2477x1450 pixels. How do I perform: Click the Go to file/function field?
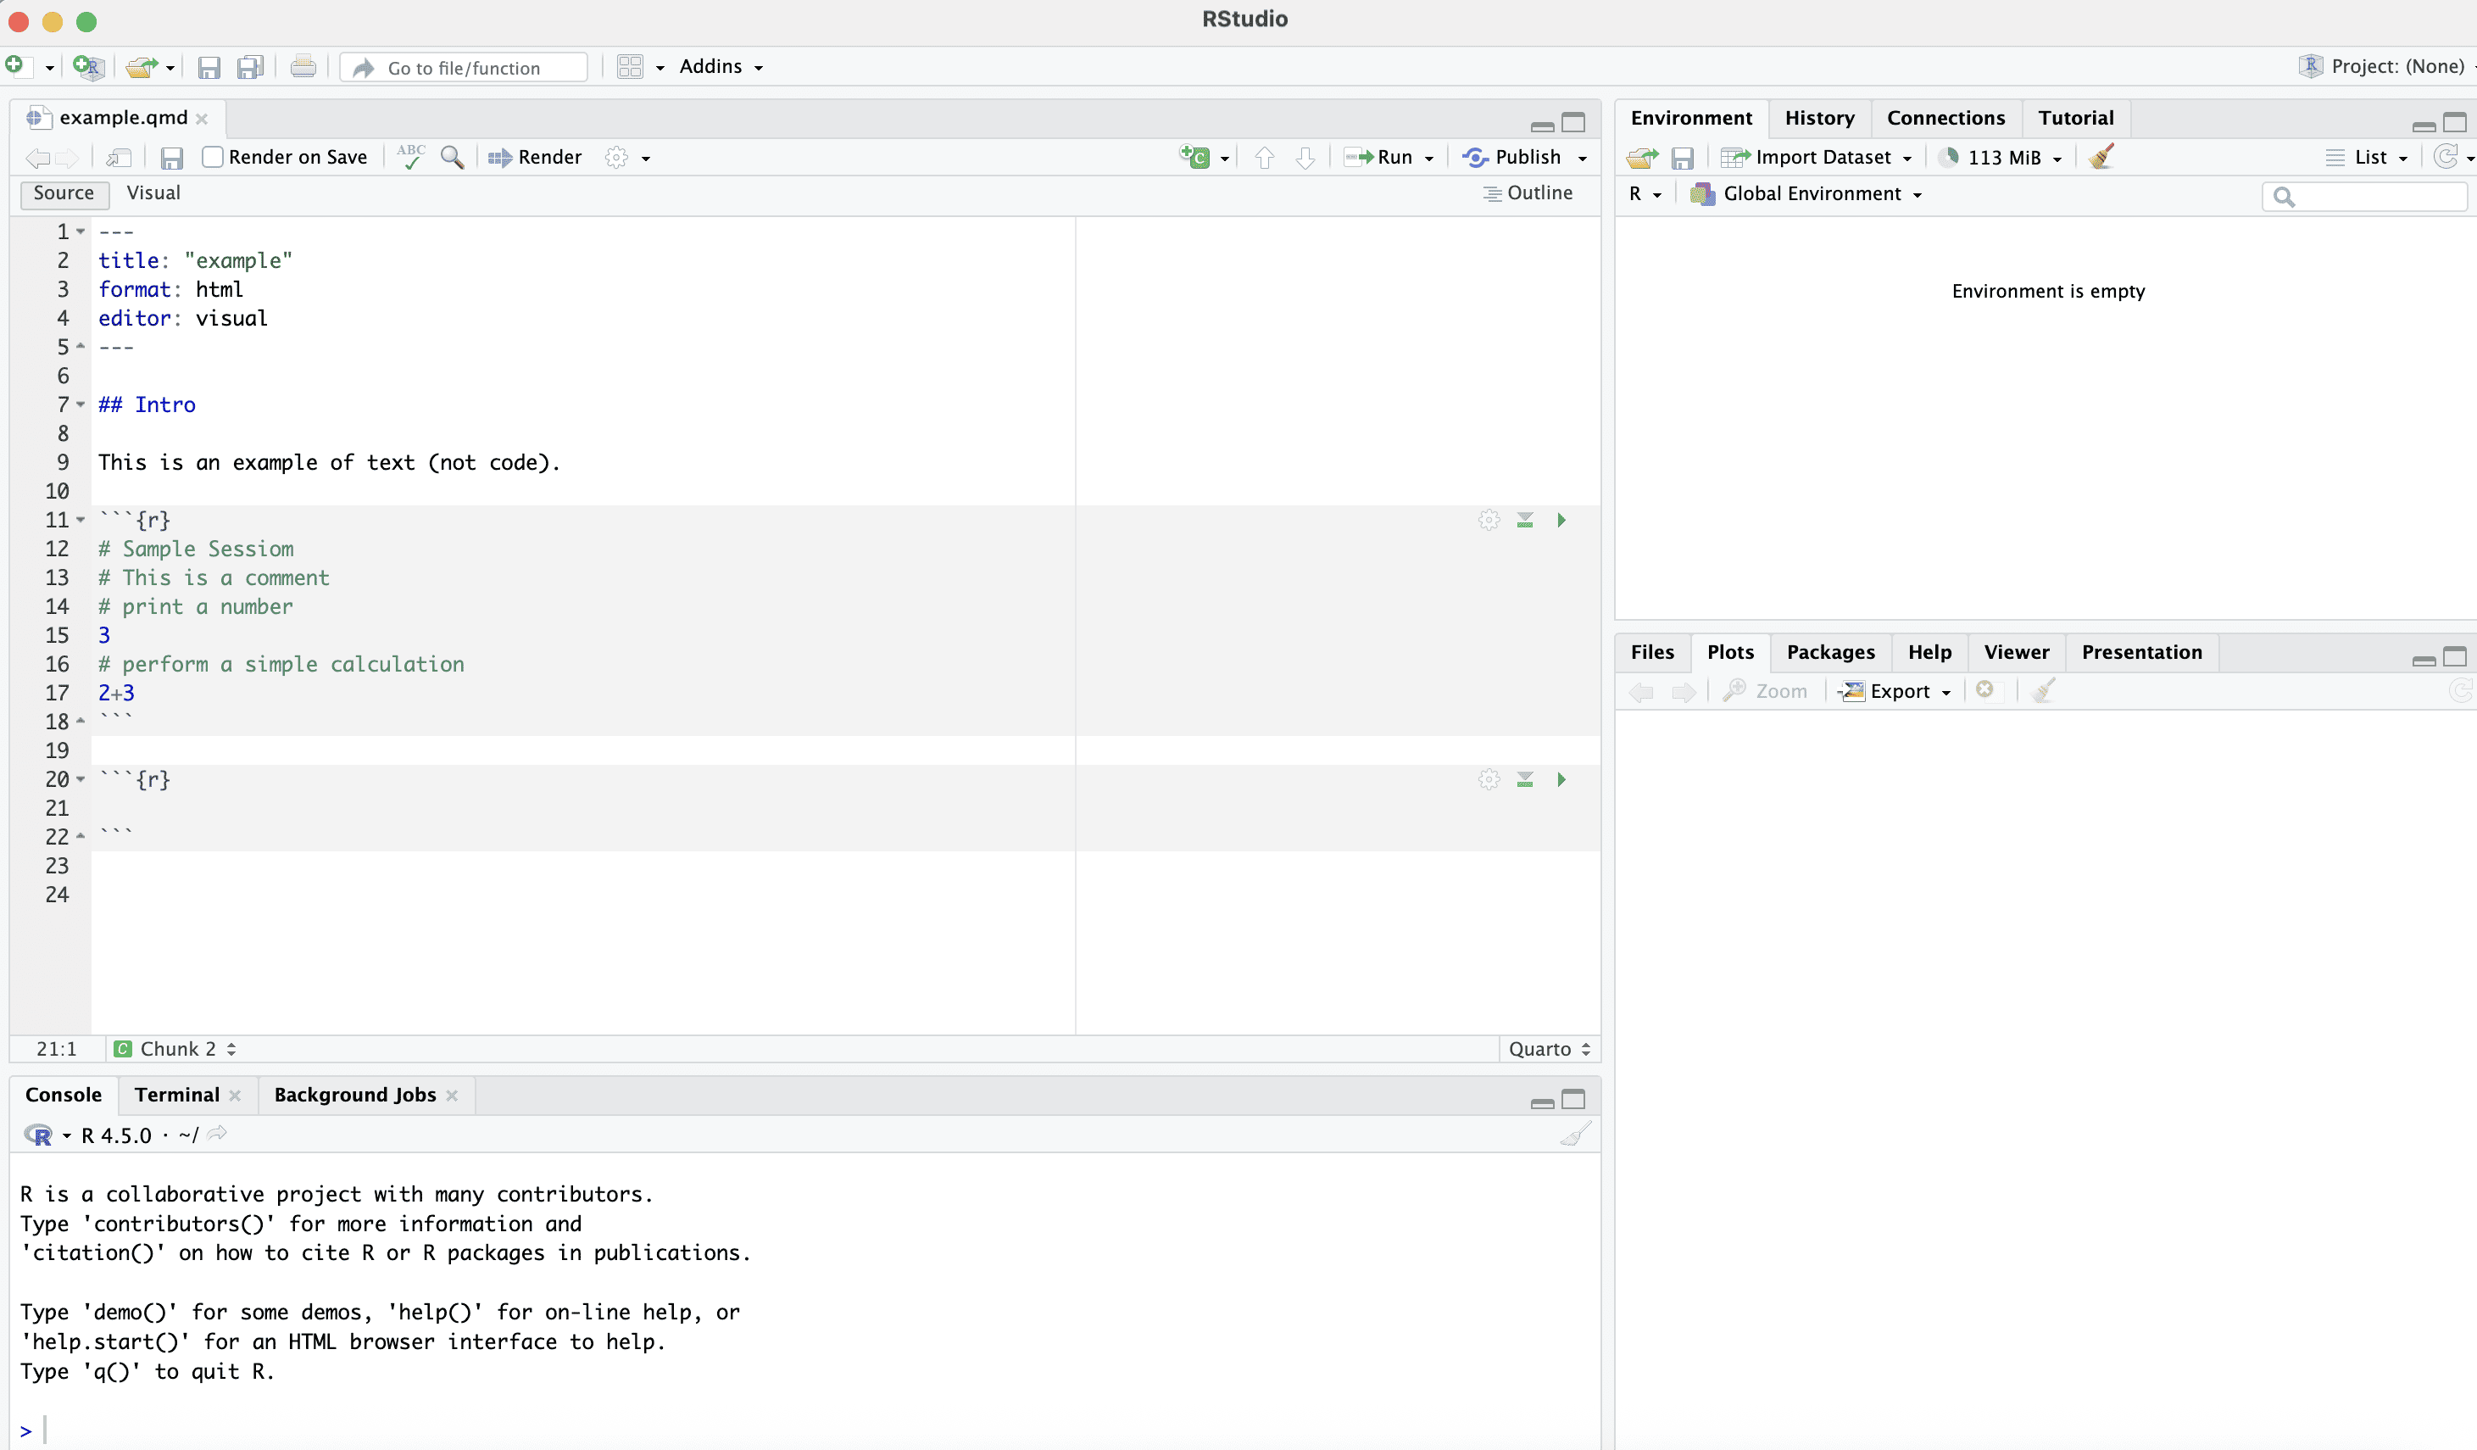pos(464,68)
